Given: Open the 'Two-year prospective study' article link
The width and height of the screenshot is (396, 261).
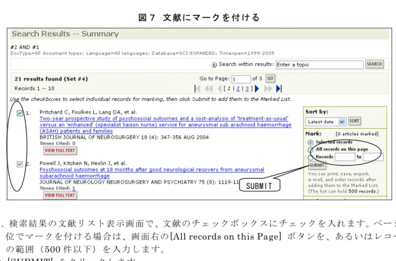Looking at the screenshot, I should (x=165, y=125).
